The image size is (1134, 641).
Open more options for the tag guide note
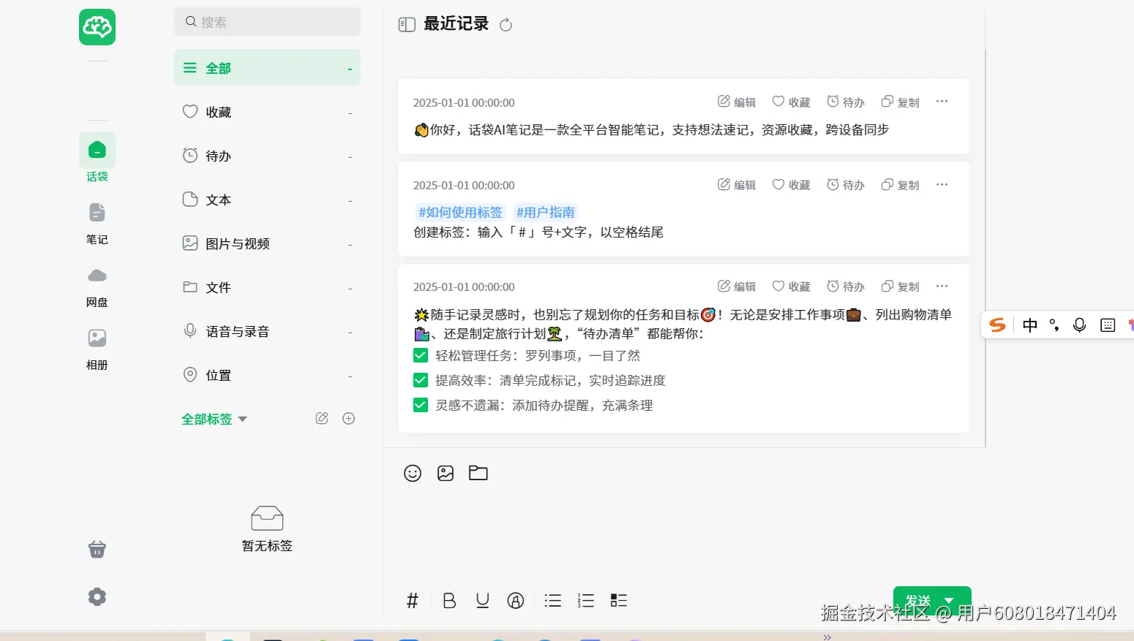tap(942, 184)
